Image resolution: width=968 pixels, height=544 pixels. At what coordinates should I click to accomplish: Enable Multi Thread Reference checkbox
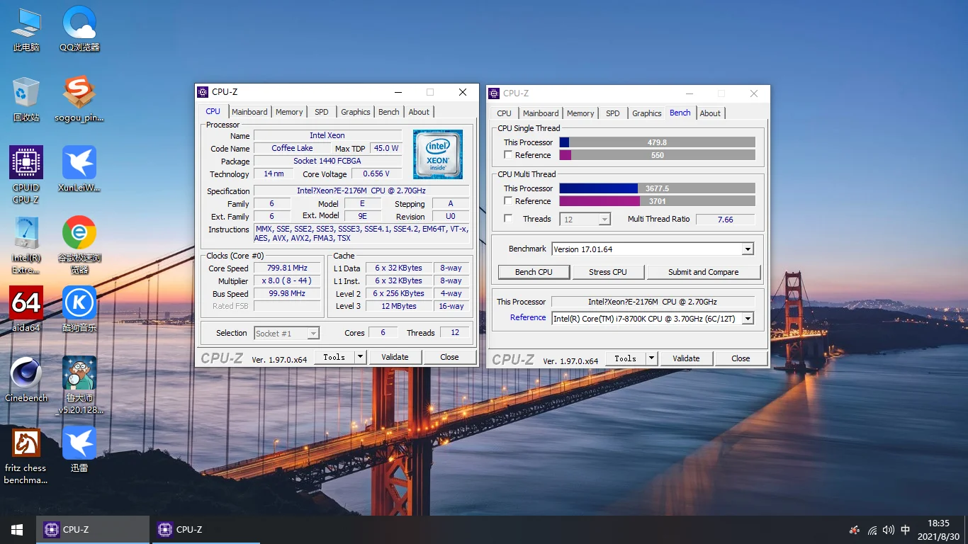tap(508, 201)
